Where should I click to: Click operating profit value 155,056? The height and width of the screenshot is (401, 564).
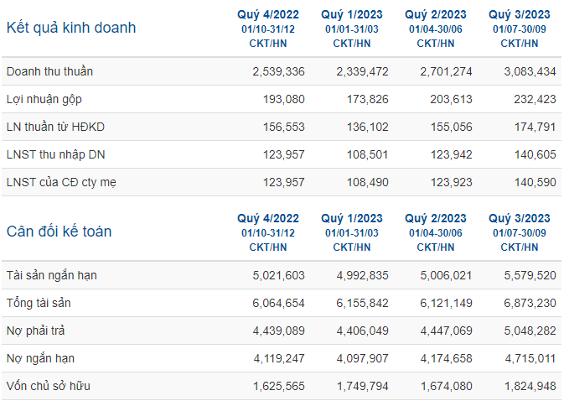[452, 127]
